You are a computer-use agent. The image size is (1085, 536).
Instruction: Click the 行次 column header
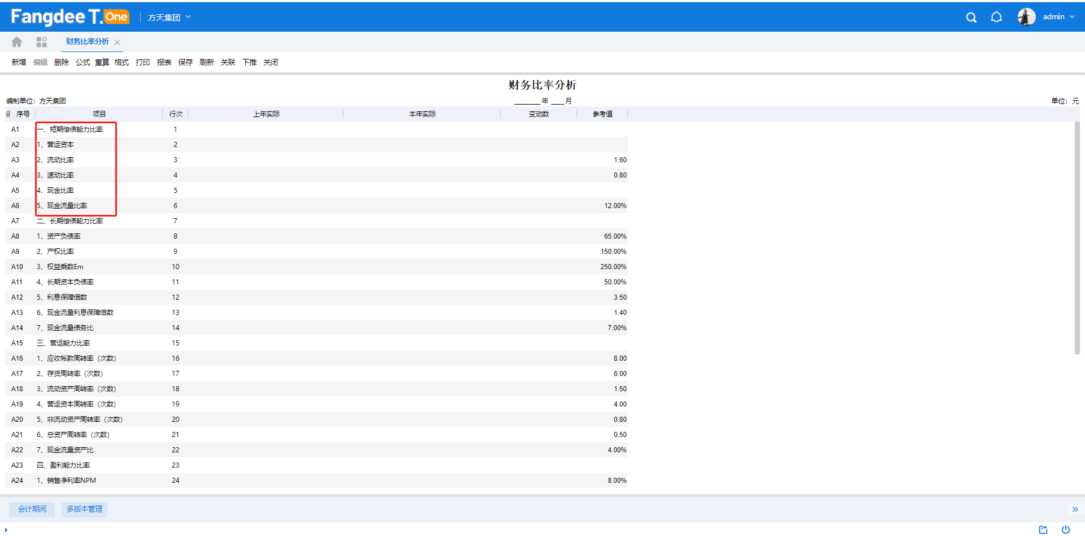pos(176,114)
